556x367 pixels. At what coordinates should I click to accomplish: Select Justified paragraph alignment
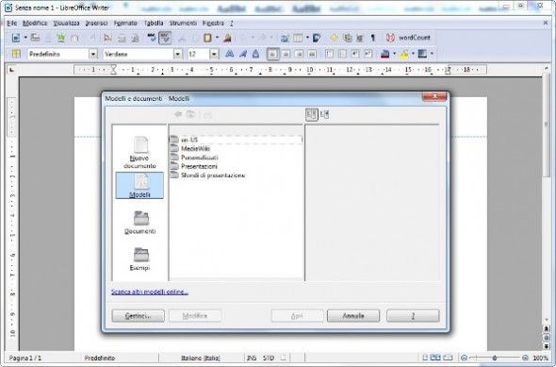coord(312,54)
